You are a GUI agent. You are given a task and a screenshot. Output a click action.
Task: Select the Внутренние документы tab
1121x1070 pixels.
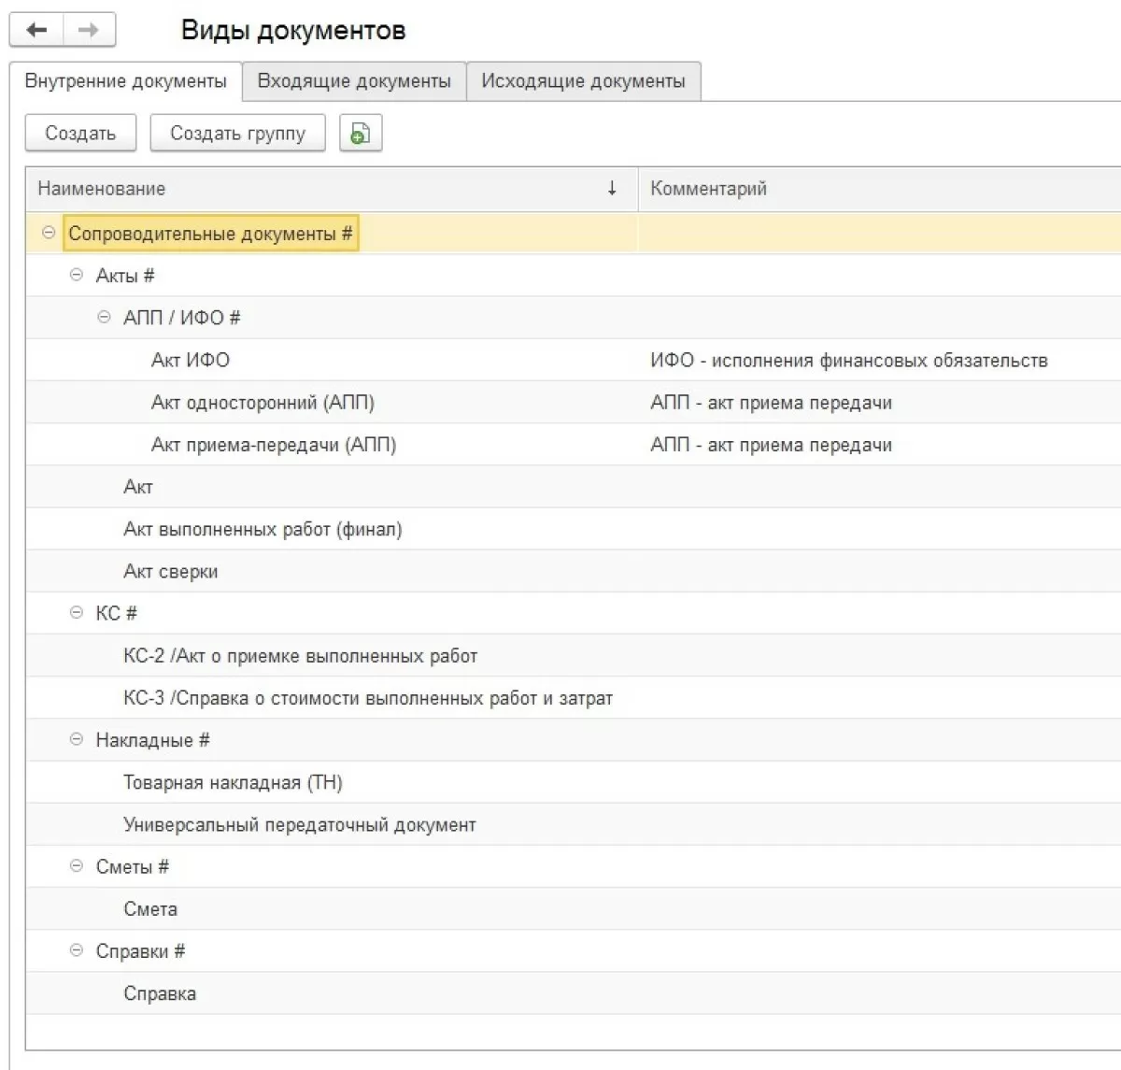pos(125,81)
